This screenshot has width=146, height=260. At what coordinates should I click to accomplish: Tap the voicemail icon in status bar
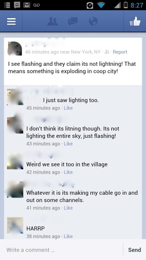pyautogui.click(x=36, y=5)
